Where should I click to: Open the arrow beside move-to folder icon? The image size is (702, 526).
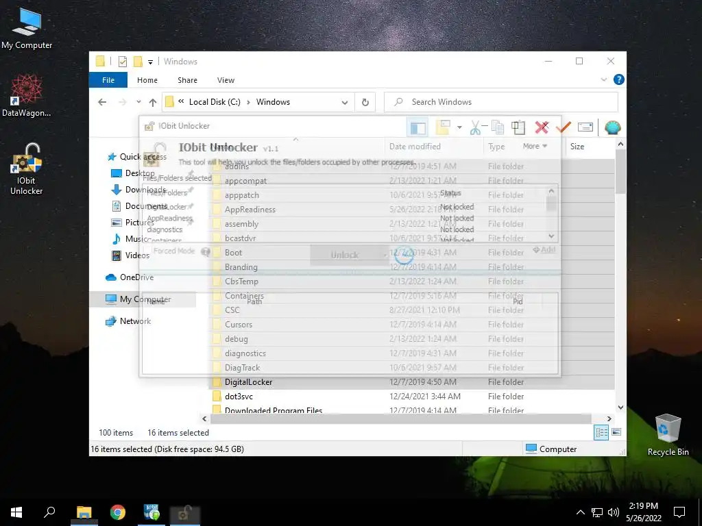pos(459,127)
